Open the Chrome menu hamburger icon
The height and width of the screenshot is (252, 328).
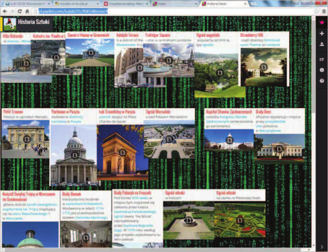click(324, 11)
